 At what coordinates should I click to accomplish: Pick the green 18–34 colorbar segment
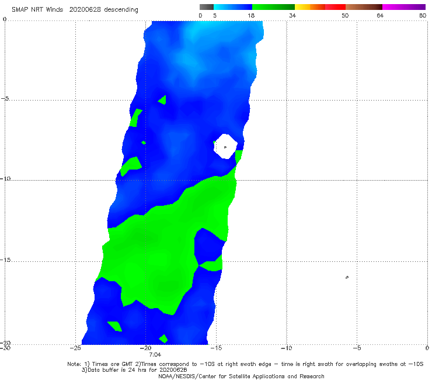(x=273, y=7)
